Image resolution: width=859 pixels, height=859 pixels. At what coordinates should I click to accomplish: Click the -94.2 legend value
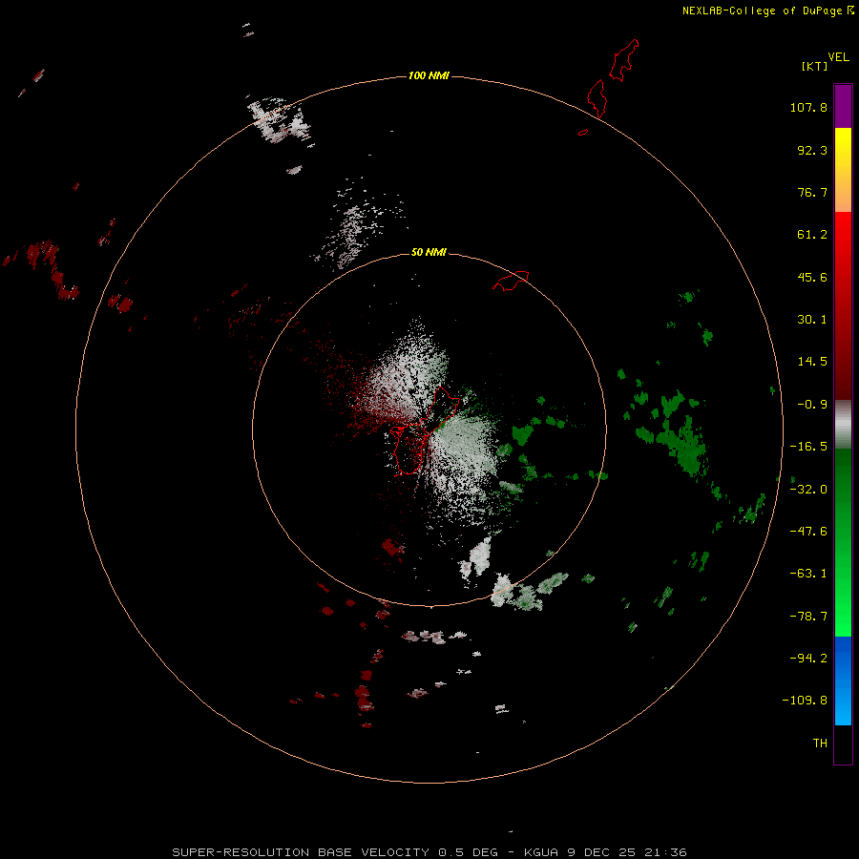point(808,658)
